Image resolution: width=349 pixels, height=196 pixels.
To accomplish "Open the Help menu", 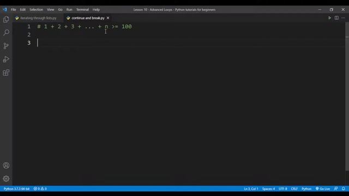I will [96, 10].
